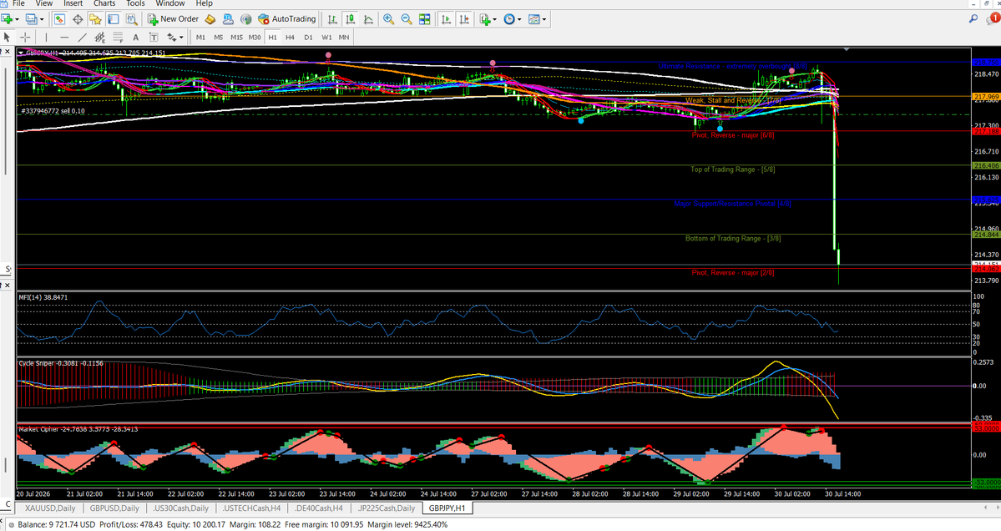The image size is (1001, 531).
Task: Open the search magnifier
Action: point(973,19)
